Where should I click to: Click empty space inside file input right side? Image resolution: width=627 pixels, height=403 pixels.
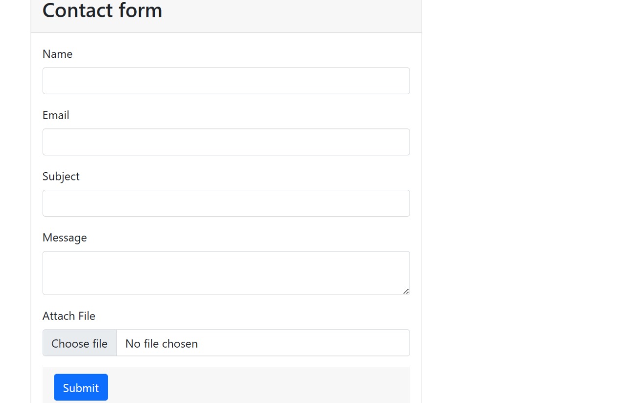pos(304,343)
